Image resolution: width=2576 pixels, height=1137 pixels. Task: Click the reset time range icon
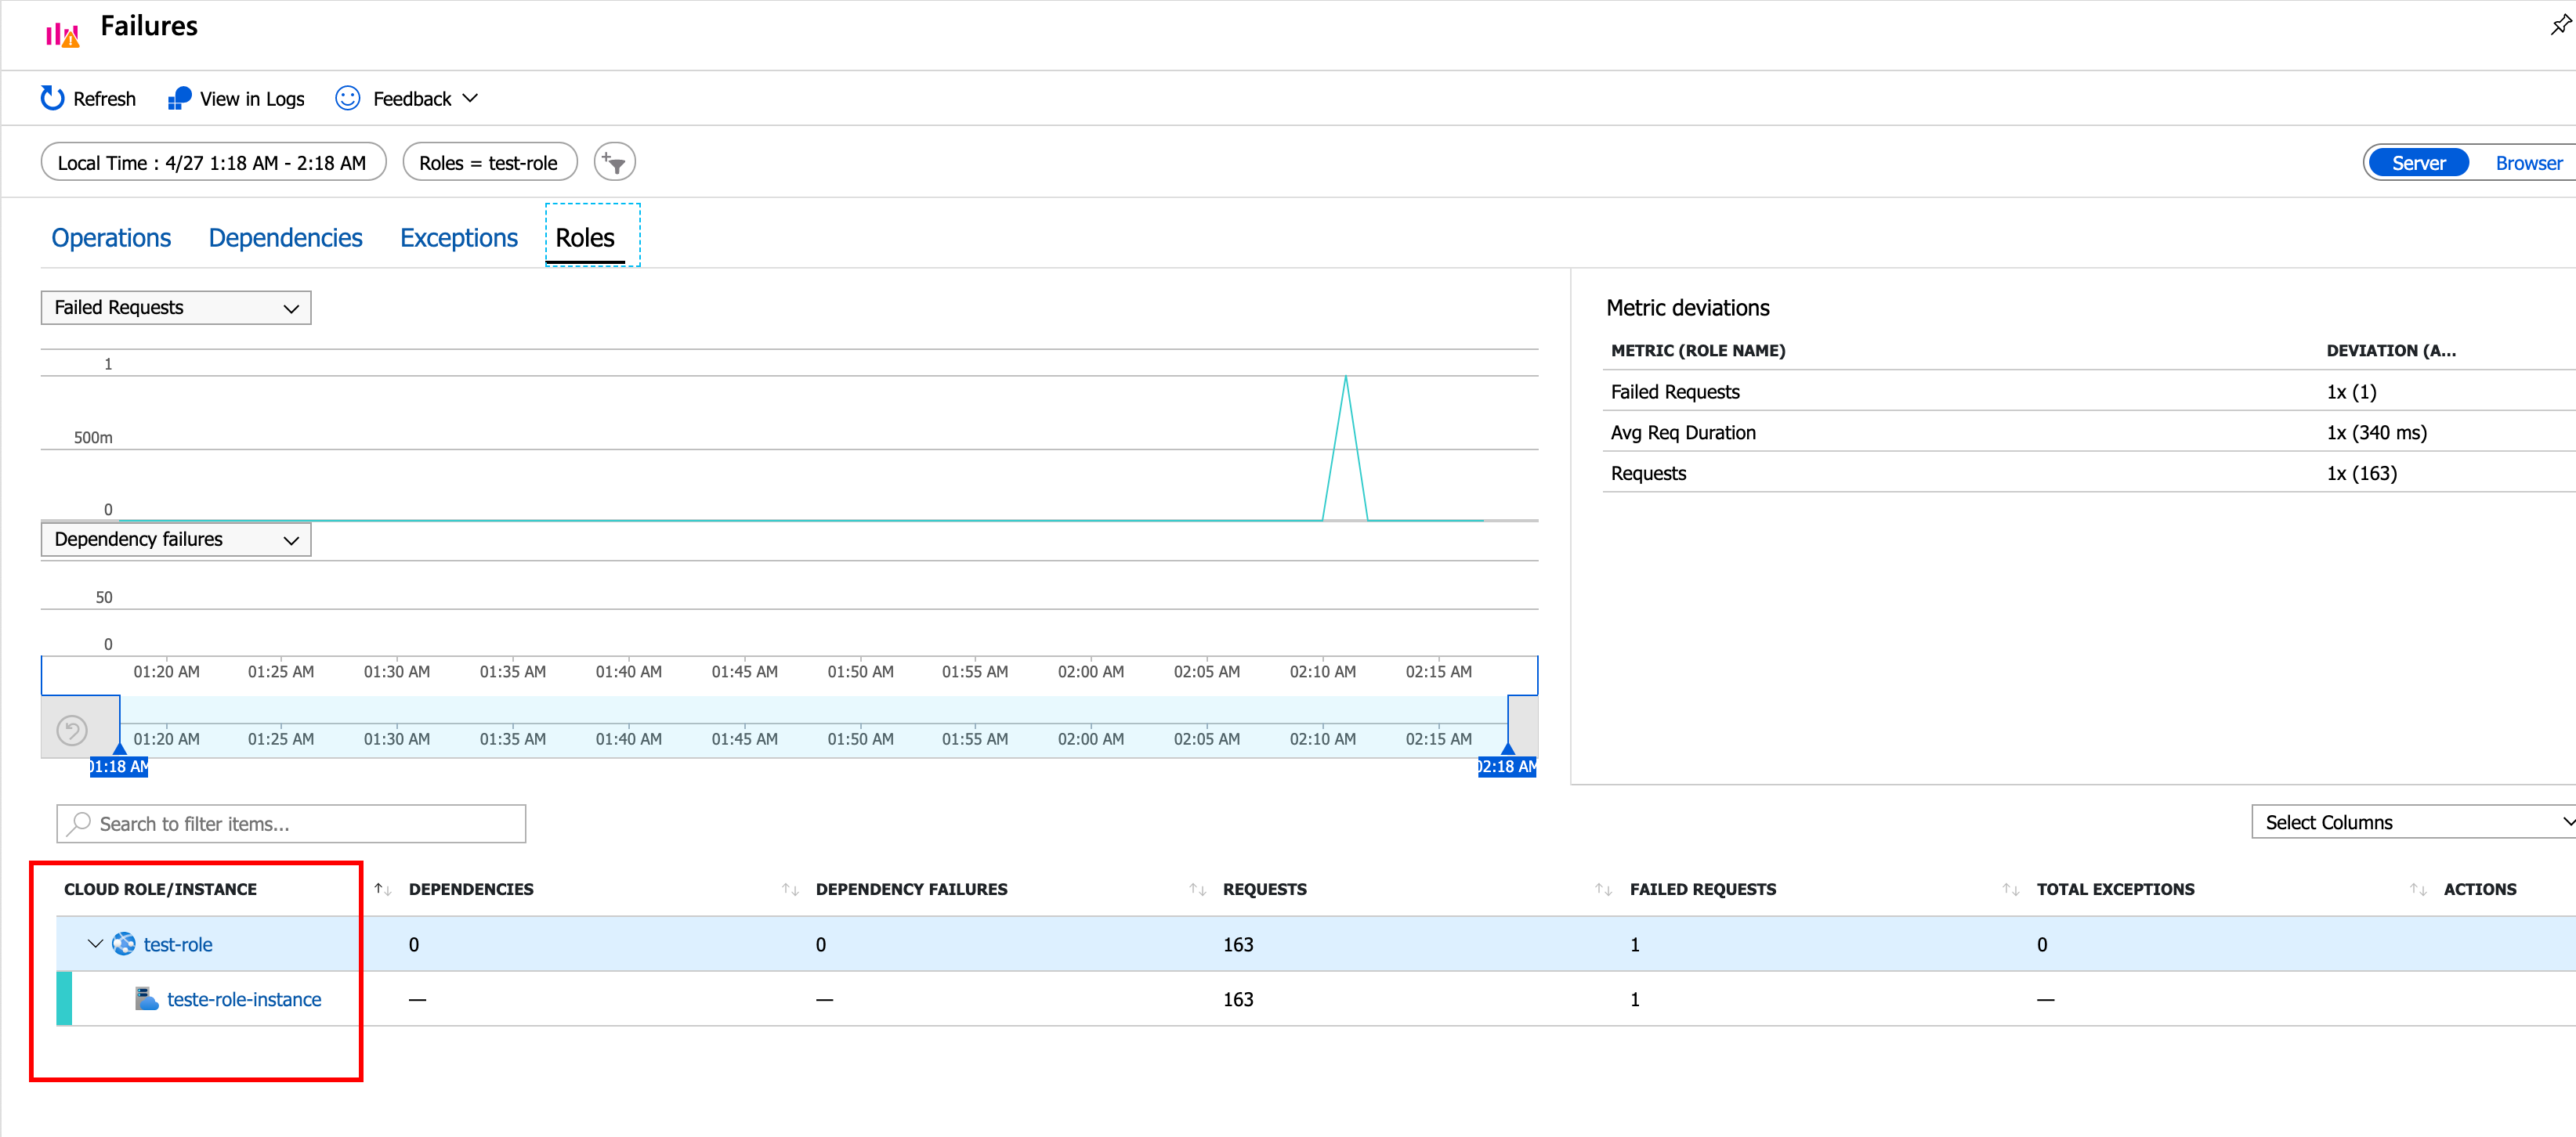point(72,731)
